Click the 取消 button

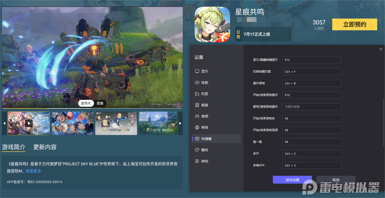(x=336, y=180)
